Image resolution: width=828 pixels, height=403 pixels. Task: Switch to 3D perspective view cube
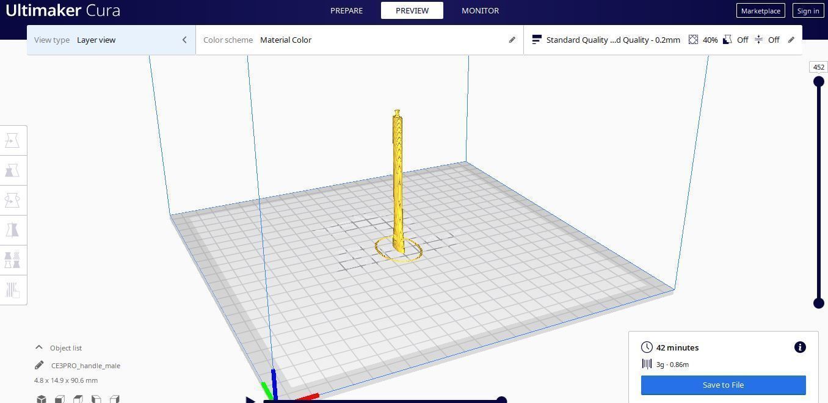click(42, 399)
